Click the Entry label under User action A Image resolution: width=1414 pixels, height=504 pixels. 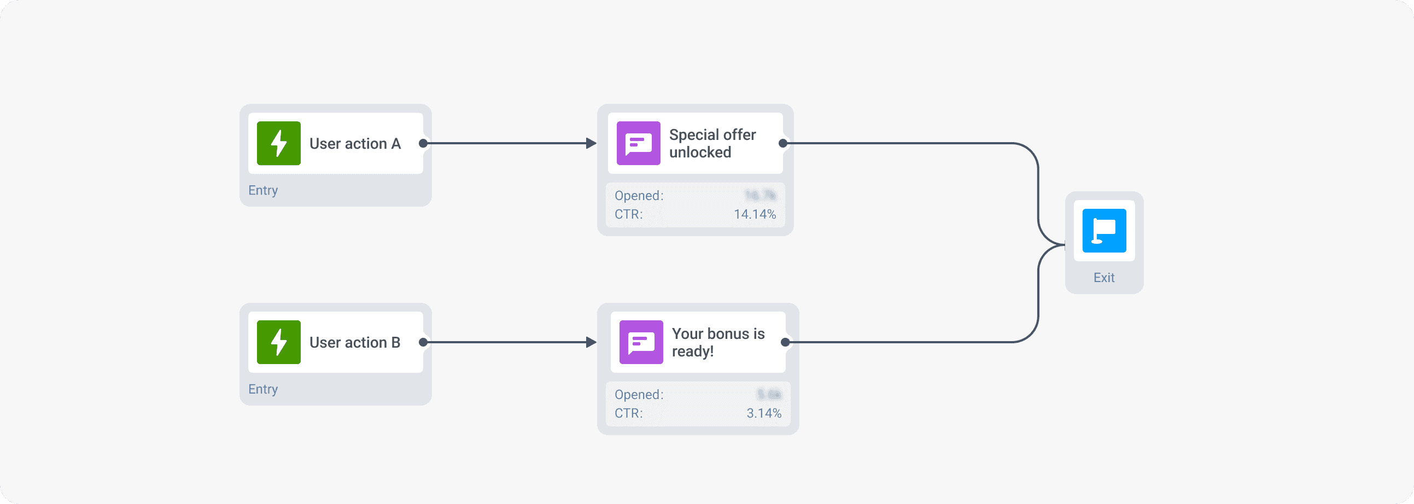(263, 190)
